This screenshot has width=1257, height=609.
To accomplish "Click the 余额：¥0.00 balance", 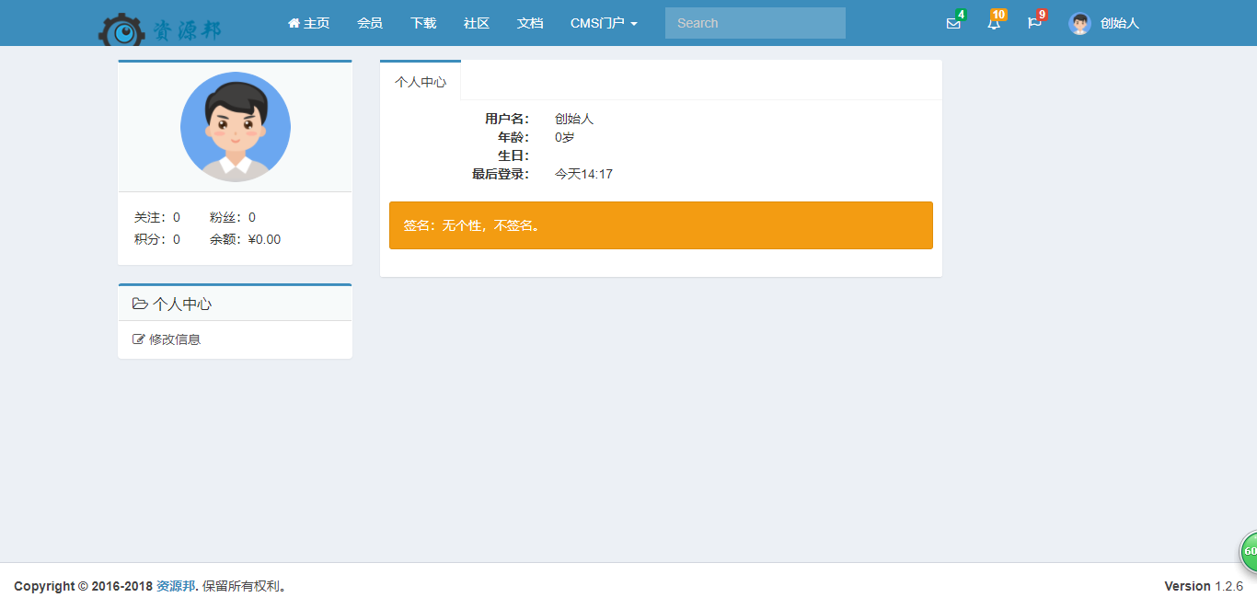I will pyautogui.click(x=246, y=239).
